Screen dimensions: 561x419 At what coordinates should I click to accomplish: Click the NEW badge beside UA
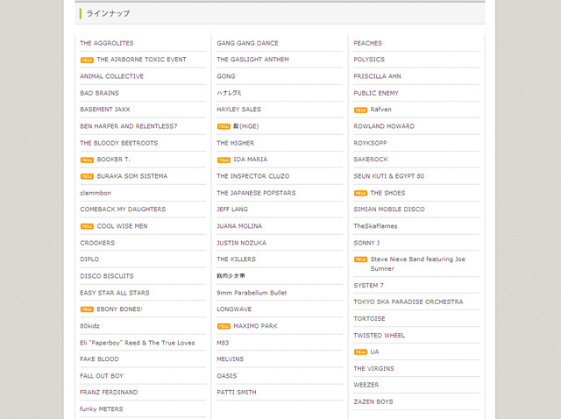coord(360,352)
